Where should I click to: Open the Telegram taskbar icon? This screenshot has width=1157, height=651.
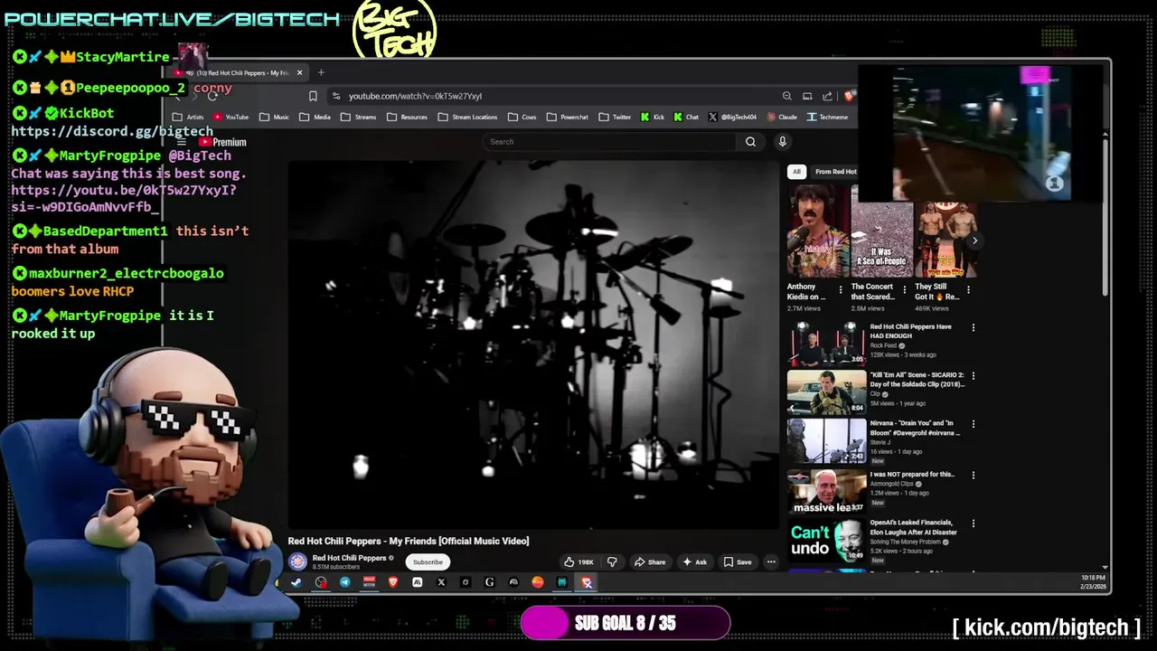coord(344,583)
